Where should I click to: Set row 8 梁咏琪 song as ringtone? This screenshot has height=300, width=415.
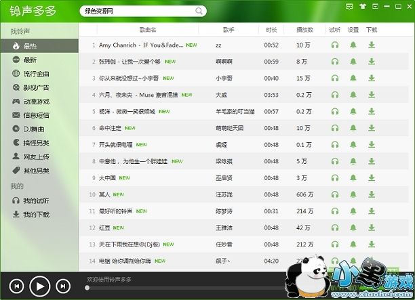[x=353, y=161]
